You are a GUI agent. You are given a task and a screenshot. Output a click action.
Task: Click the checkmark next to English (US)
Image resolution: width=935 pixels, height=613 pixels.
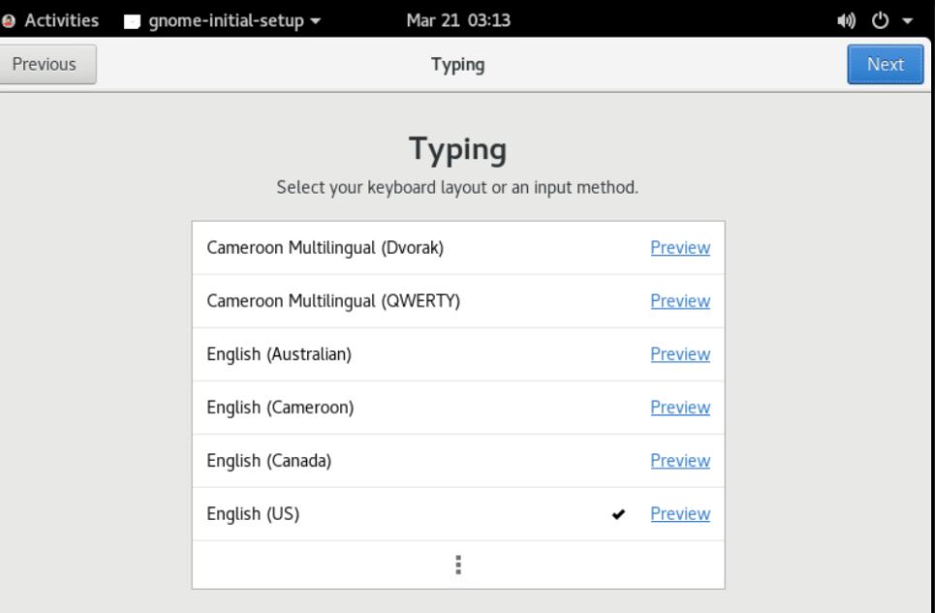coord(619,515)
